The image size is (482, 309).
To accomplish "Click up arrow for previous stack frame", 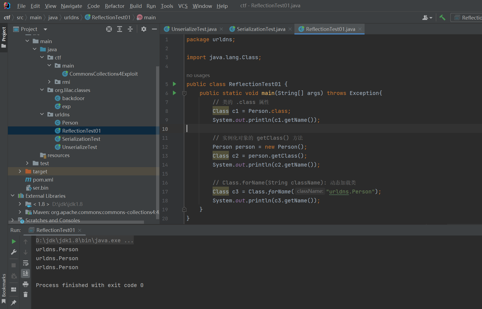I will click(x=26, y=241).
